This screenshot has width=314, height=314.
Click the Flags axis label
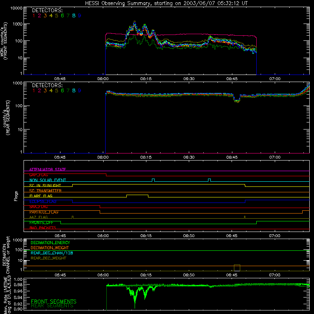[x=16, y=196]
